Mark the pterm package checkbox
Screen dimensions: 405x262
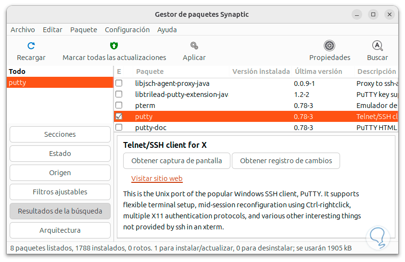119,106
